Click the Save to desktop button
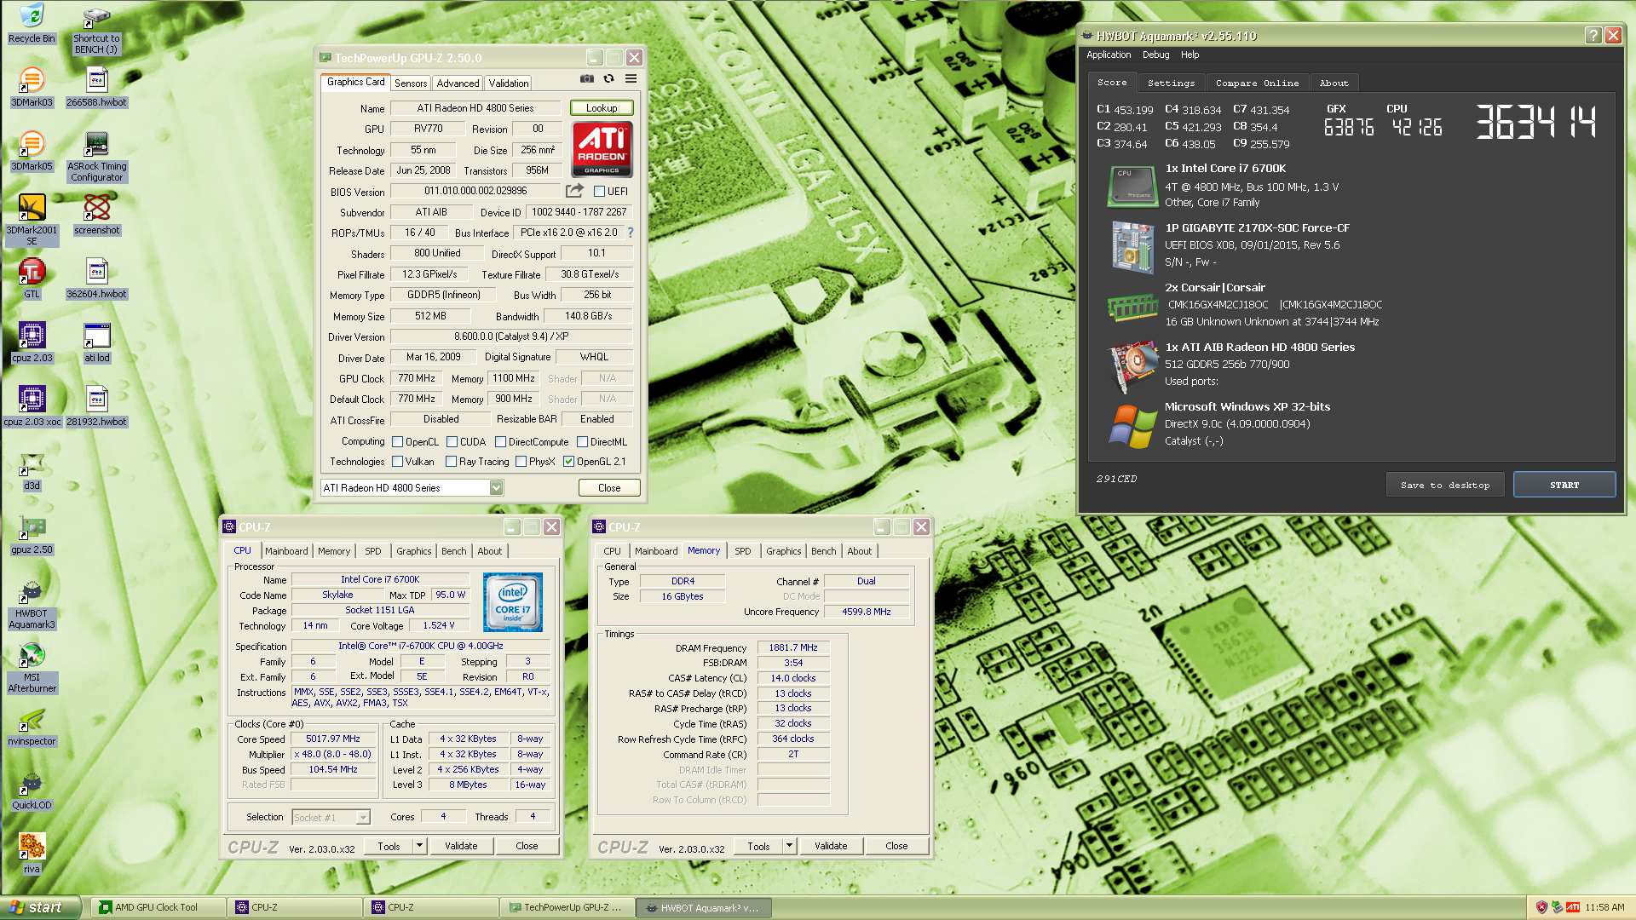 point(1445,485)
